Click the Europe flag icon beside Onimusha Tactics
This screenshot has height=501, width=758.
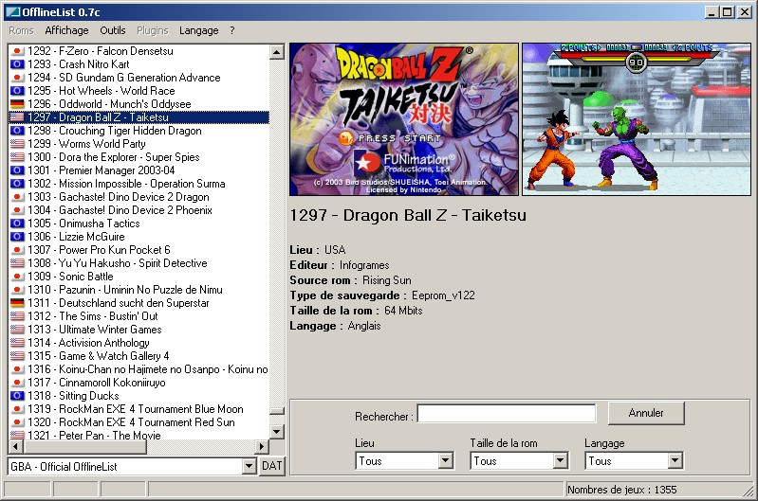click(x=17, y=224)
